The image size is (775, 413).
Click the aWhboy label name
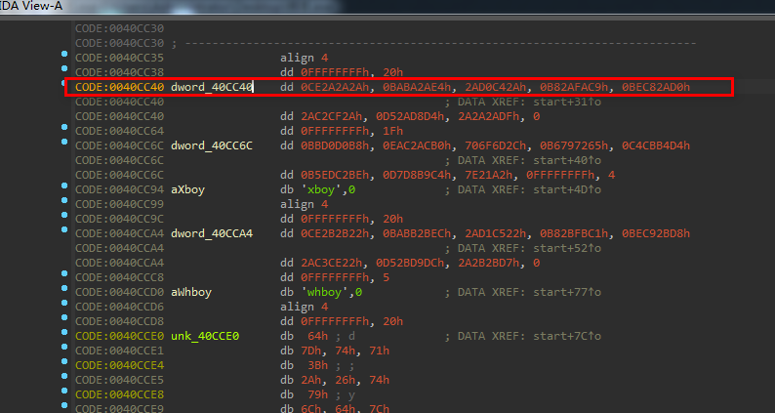[191, 291]
